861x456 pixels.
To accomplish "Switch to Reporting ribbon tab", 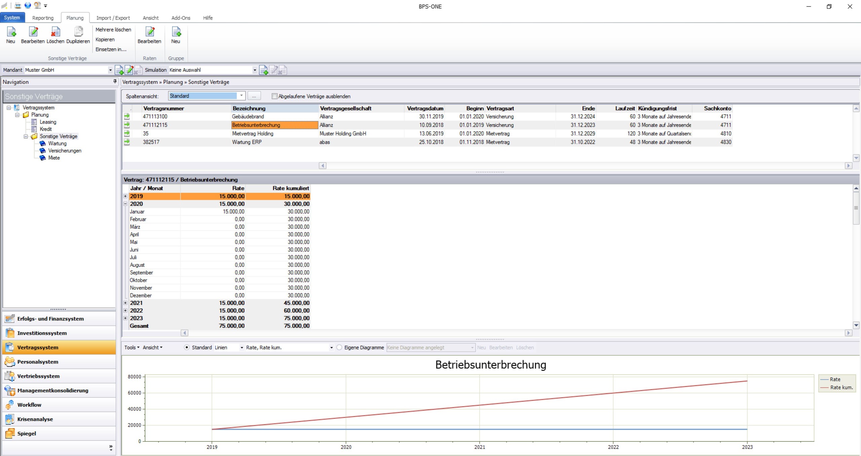I will pyautogui.click(x=43, y=18).
